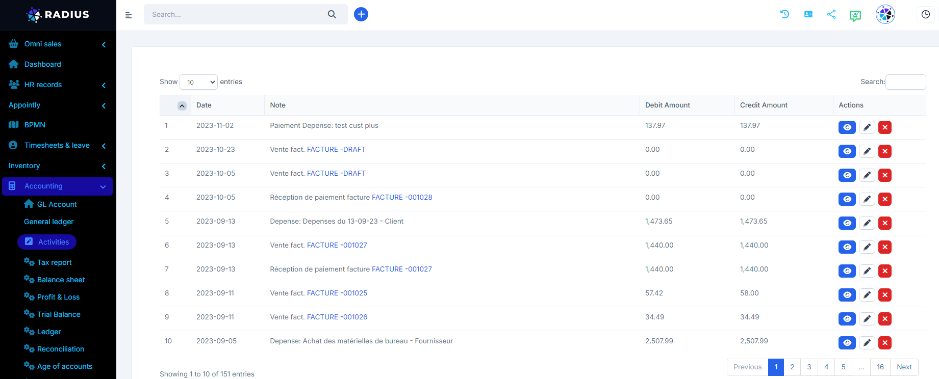Edit row 1 Paiement Depense entry
Screen dimensions: 939x379
coord(867,127)
